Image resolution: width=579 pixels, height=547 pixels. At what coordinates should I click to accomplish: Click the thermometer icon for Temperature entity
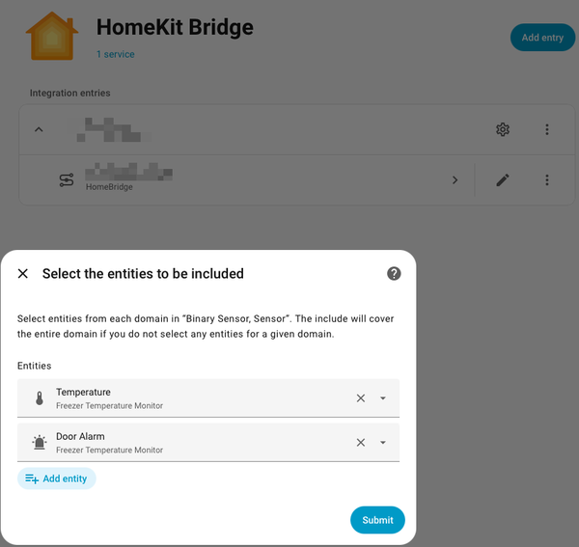tap(40, 398)
